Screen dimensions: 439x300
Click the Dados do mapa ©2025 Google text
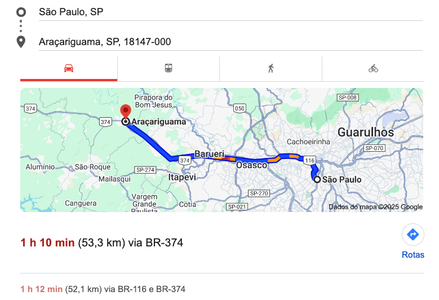(375, 207)
